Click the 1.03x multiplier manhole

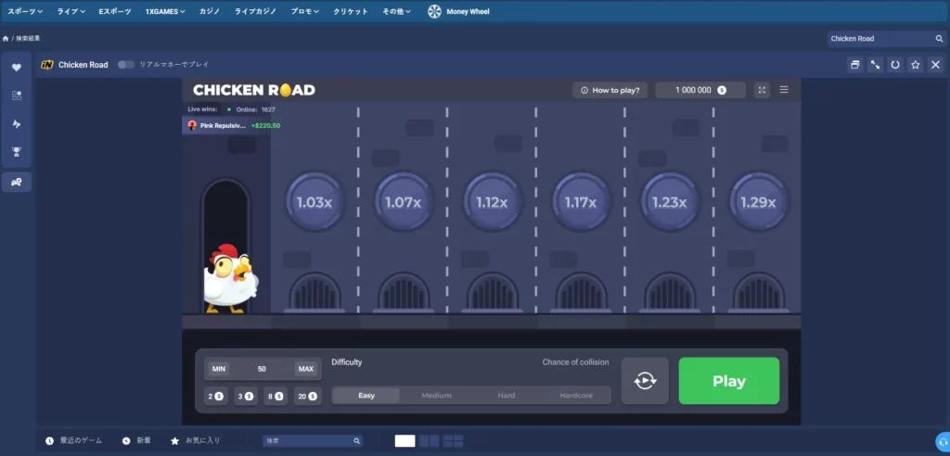315,202
